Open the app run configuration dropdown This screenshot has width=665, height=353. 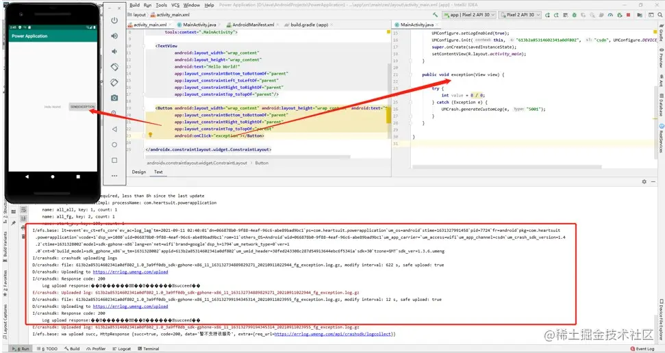point(470,15)
